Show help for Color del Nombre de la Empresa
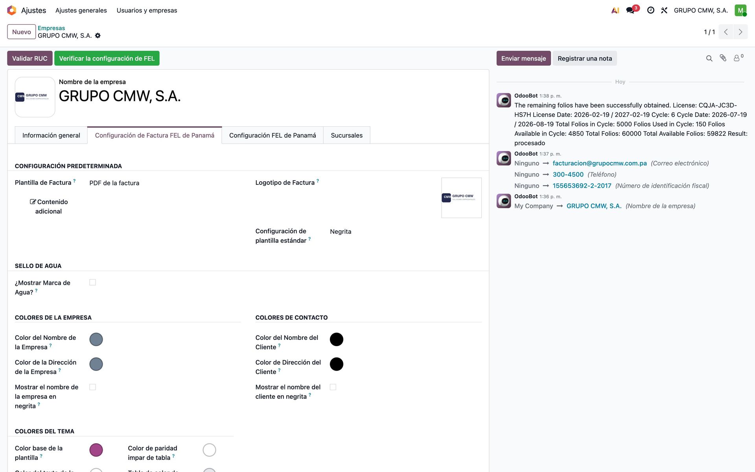This screenshot has width=755, height=472. tap(50, 345)
